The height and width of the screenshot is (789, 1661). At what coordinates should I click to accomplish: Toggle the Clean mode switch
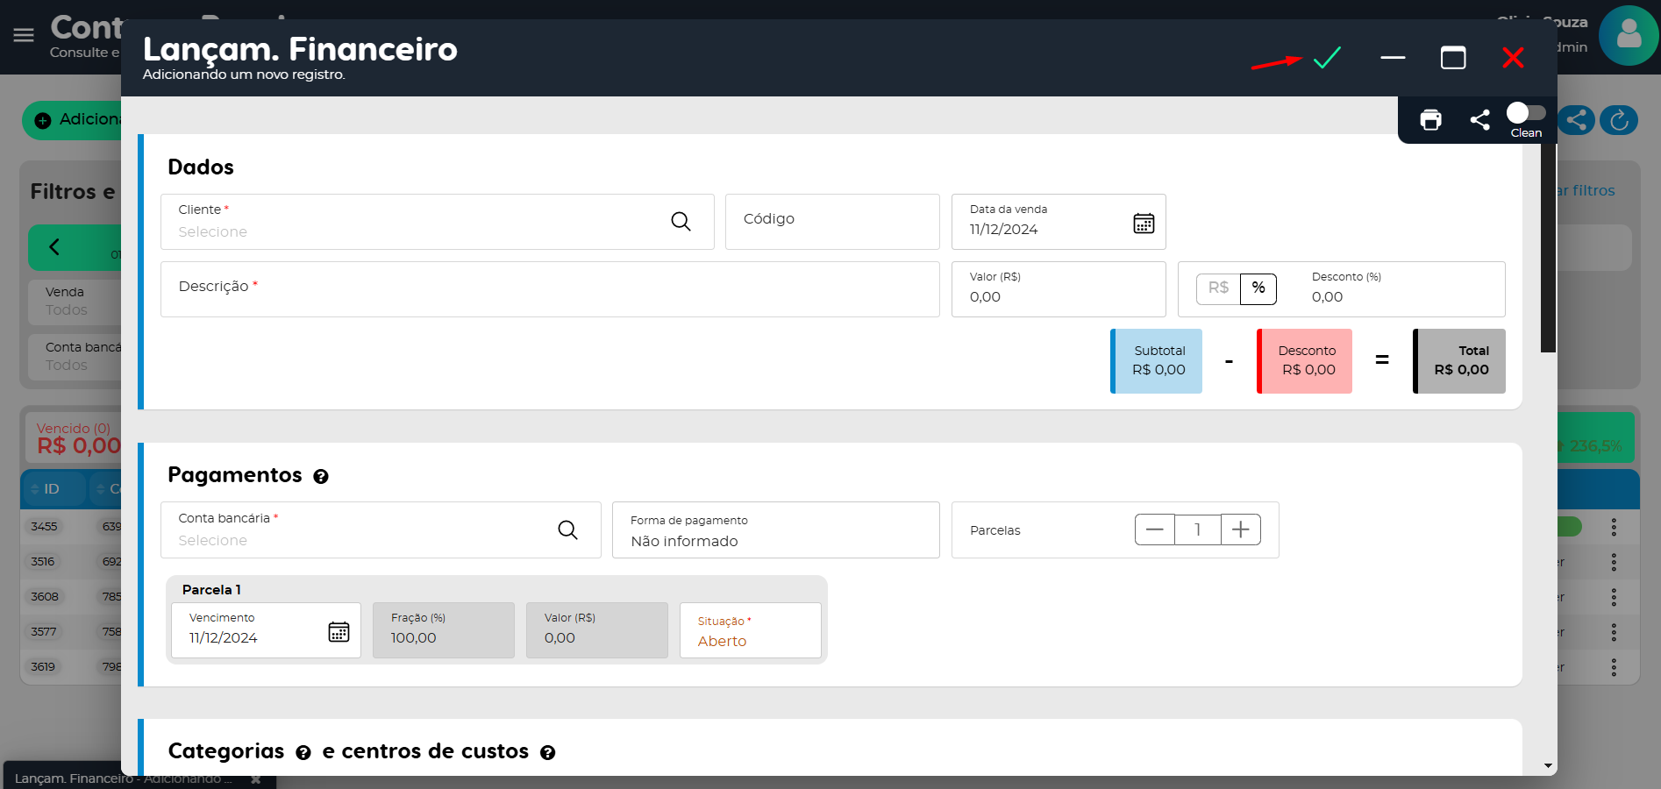pos(1525,113)
